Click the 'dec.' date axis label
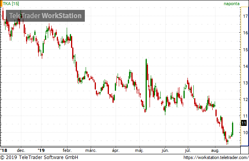 pos(21,150)
